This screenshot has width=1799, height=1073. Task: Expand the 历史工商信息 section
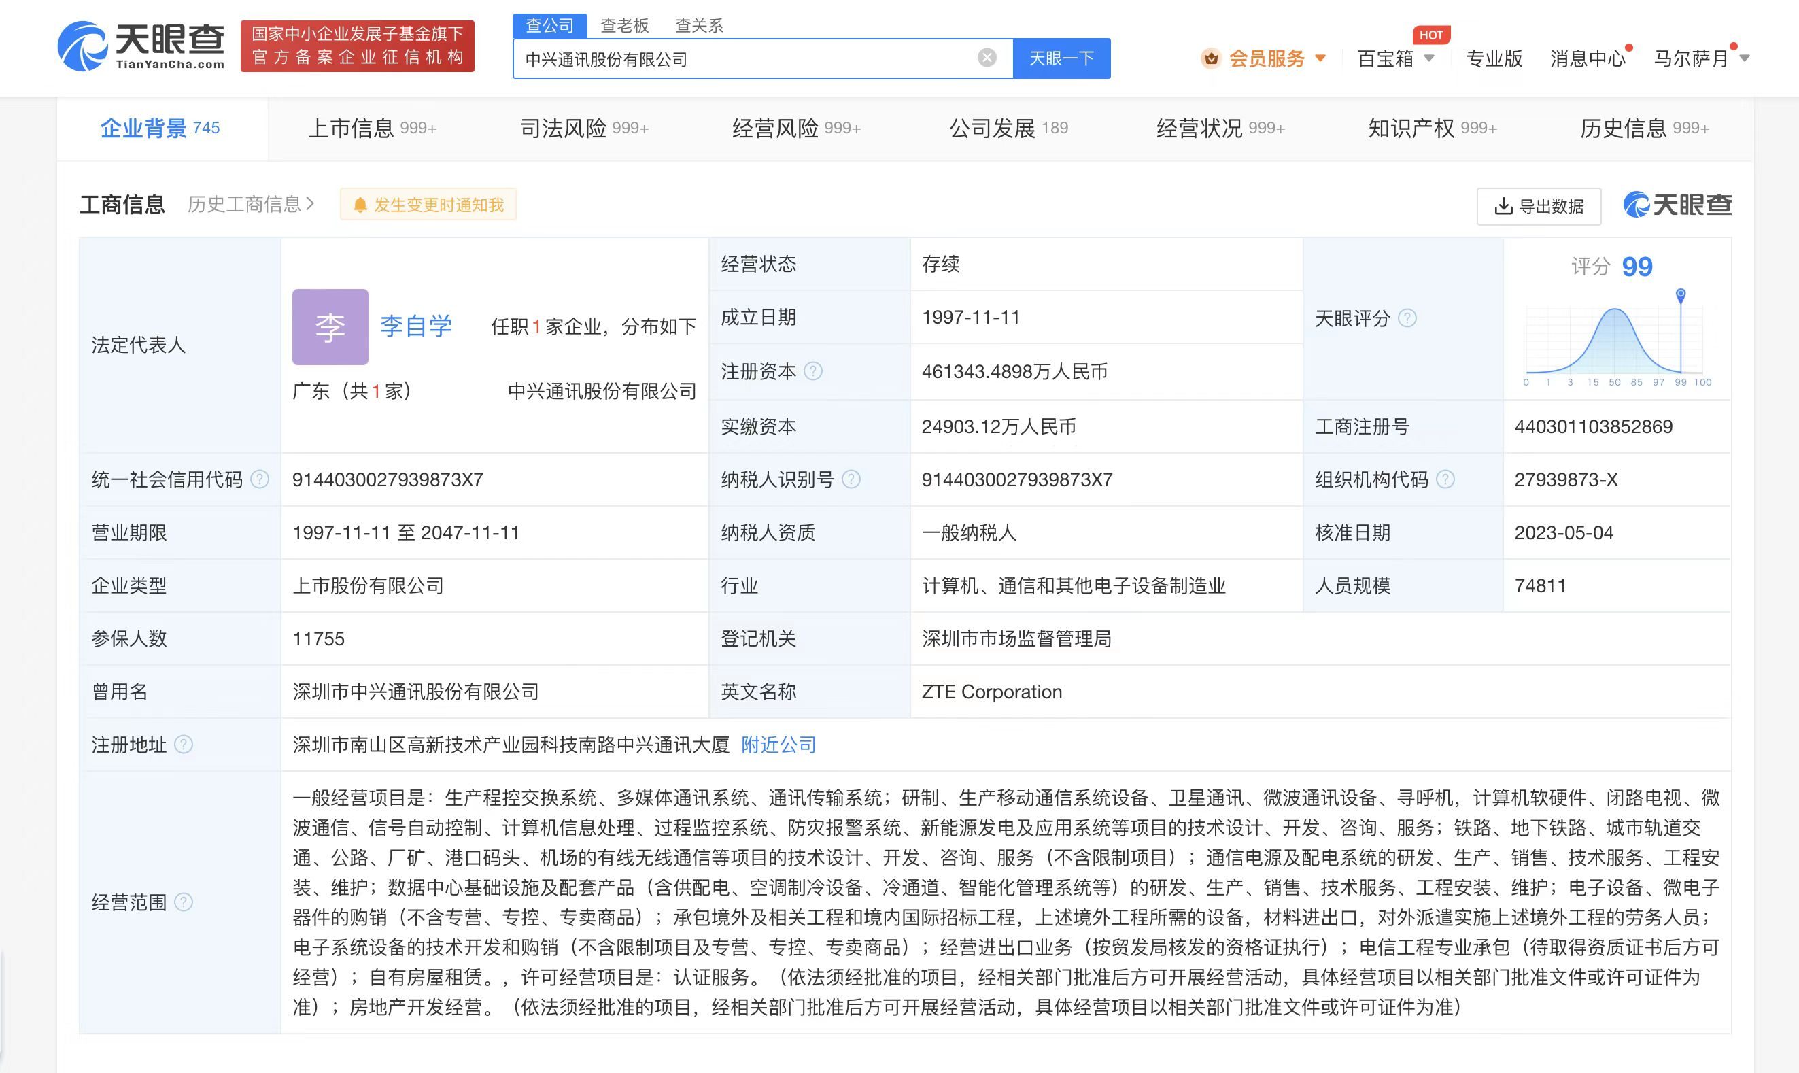click(x=249, y=205)
